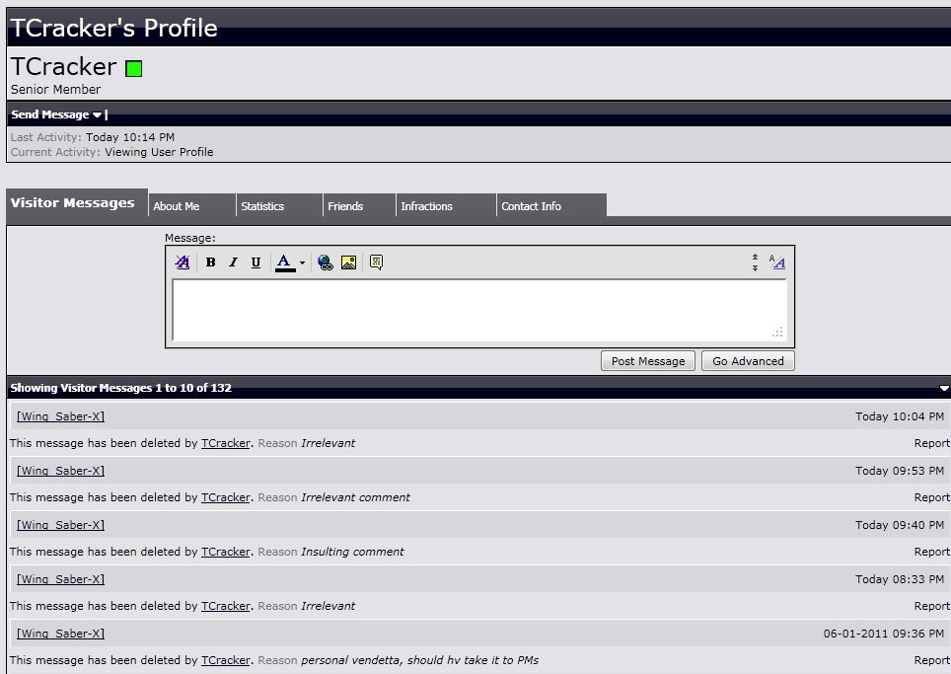The image size is (951, 674).
Task: Toggle underline formatting in message editor
Action: click(256, 262)
